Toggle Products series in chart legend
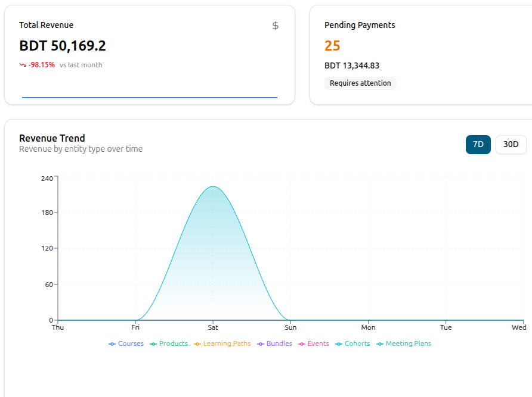532x397 pixels. click(169, 343)
